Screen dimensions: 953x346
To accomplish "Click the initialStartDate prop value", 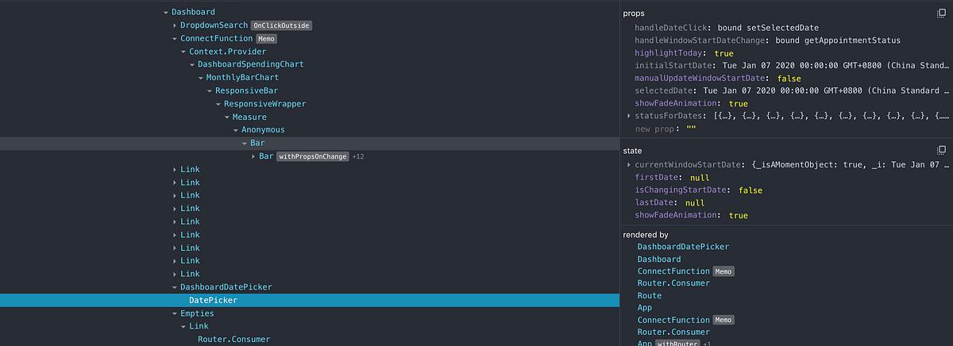I will coord(836,66).
